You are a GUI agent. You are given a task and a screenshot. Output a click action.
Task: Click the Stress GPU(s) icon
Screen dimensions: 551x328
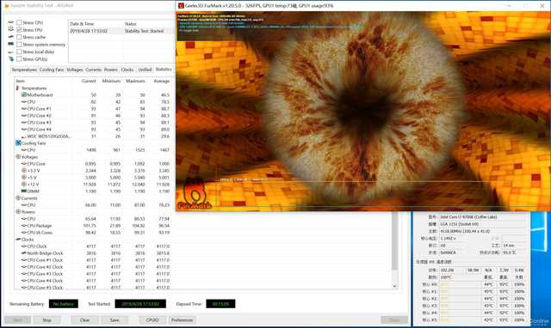coord(11,59)
